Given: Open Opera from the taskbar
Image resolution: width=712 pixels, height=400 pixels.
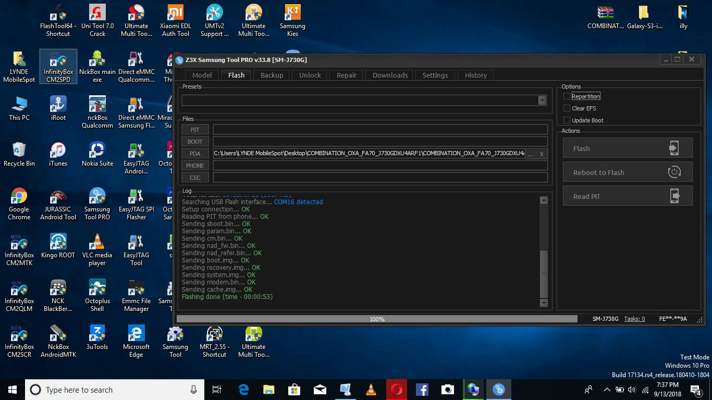Looking at the screenshot, I should (x=397, y=390).
